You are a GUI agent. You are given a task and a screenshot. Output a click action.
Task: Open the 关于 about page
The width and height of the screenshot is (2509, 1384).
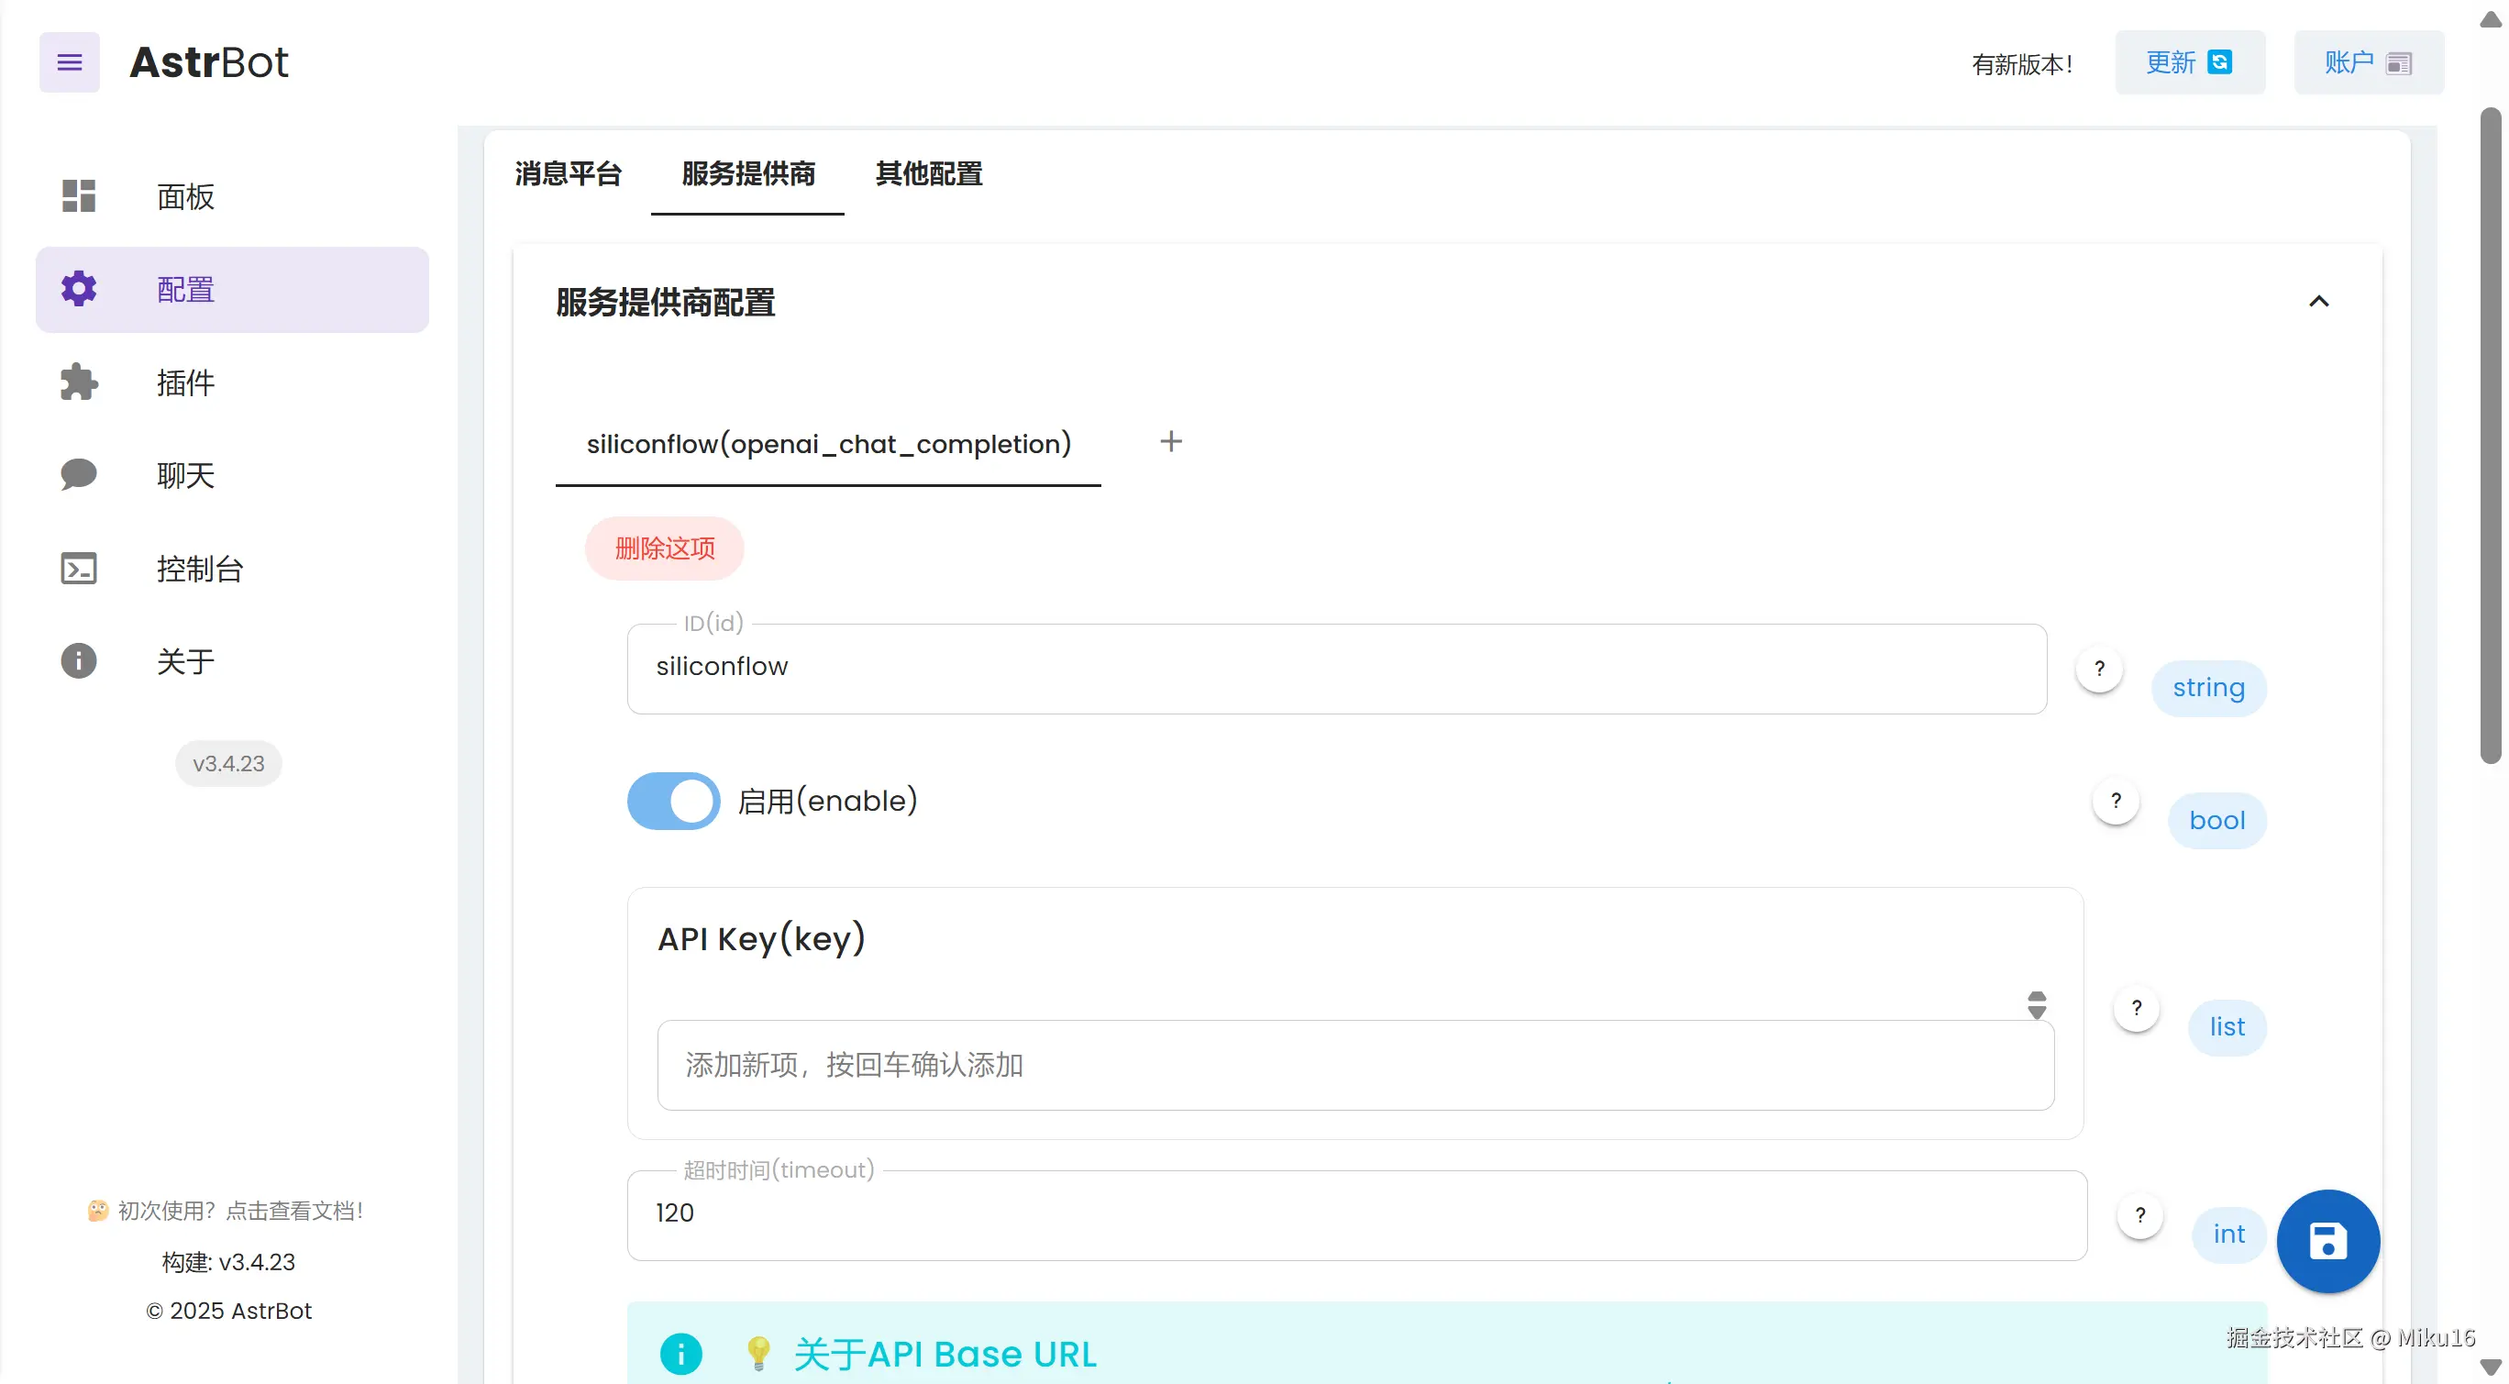point(185,661)
